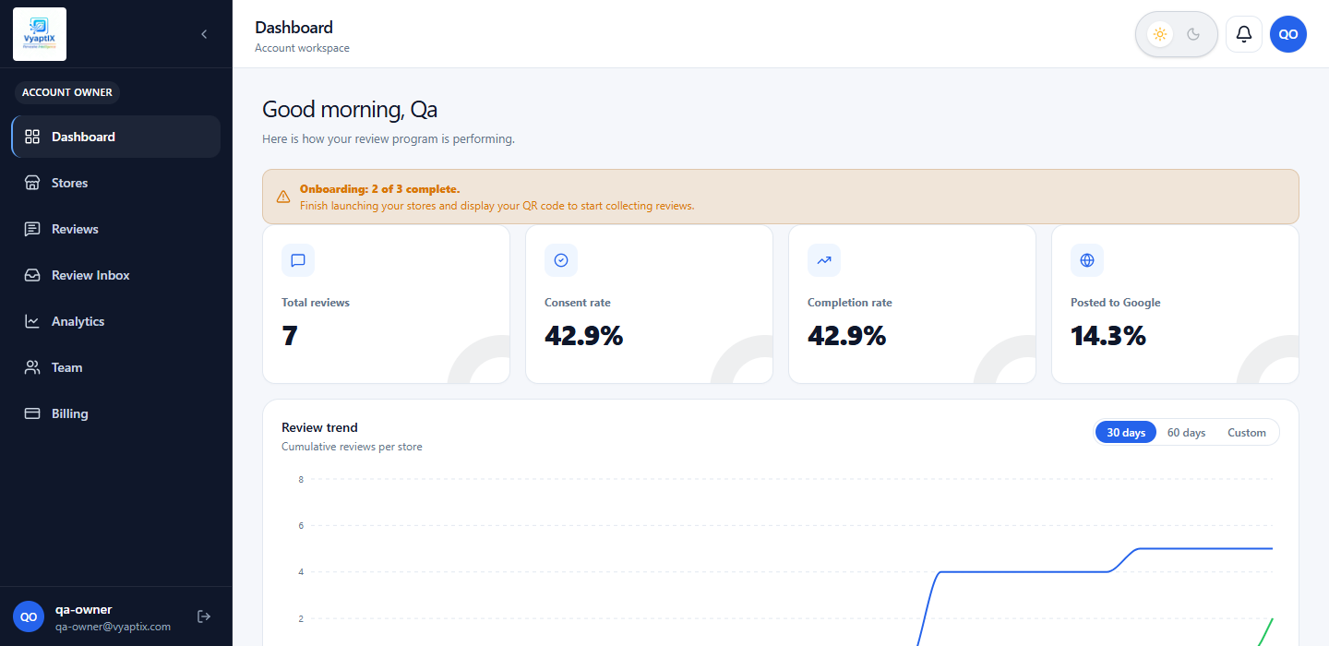The width and height of the screenshot is (1329, 646).
Task: Click the qa-owner username text
Action: tap(83, 610)
